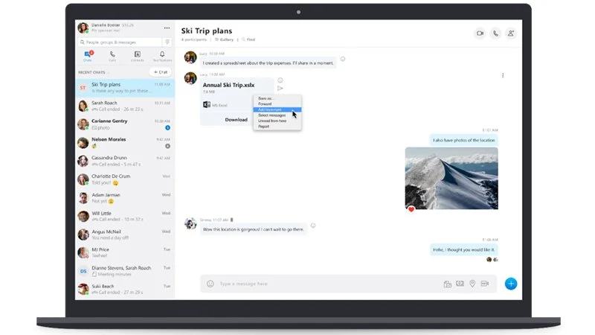Image resolution: width=595 pixels, height=335 pixels.
Task: Open the Suki Beach chat
Action: (125, 289)
